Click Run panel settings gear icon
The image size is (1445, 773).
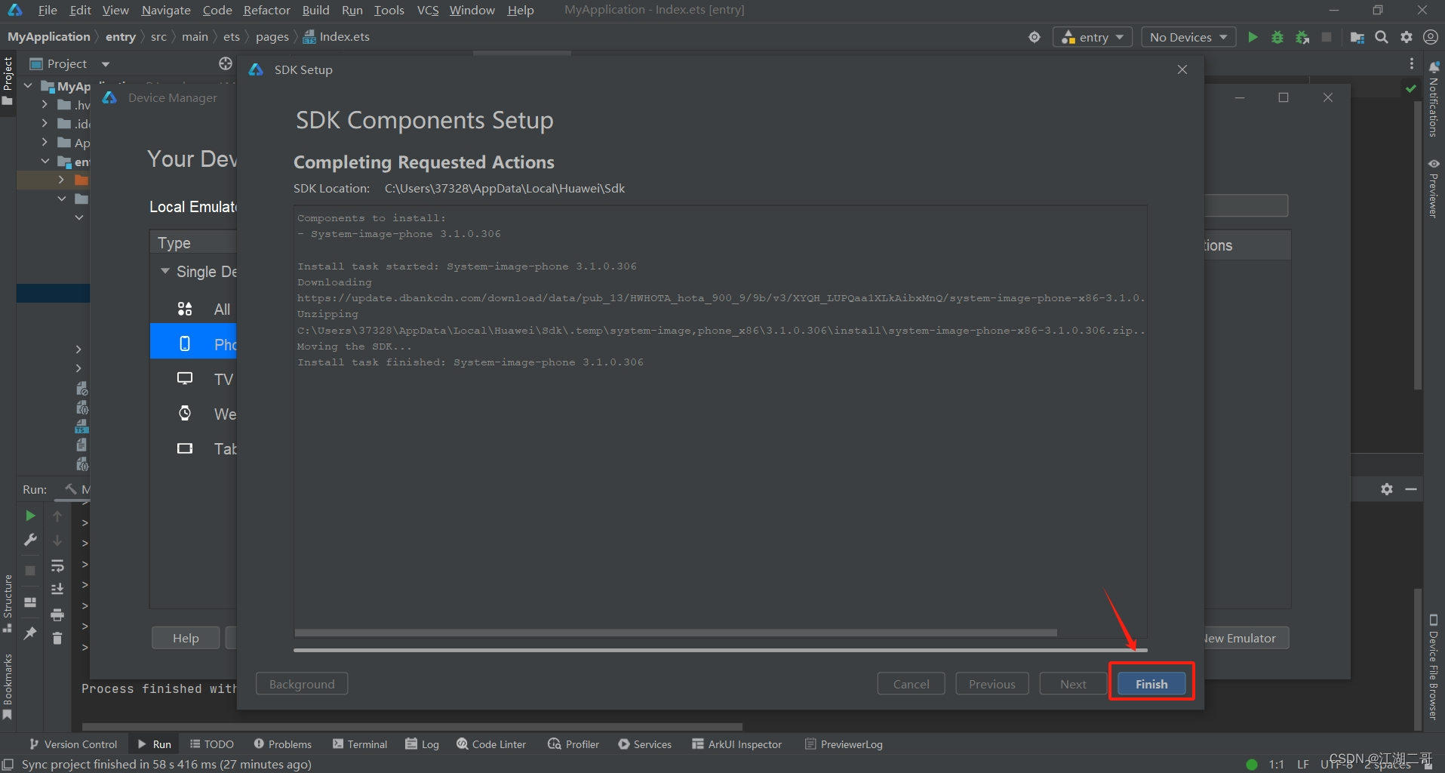click(x=1387, y=489)
